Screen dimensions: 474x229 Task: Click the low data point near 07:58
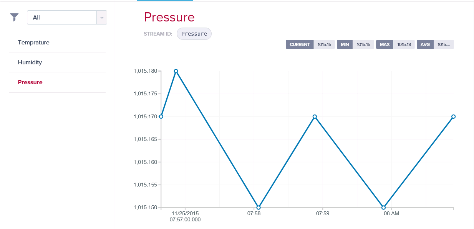[x=259, y=208]
